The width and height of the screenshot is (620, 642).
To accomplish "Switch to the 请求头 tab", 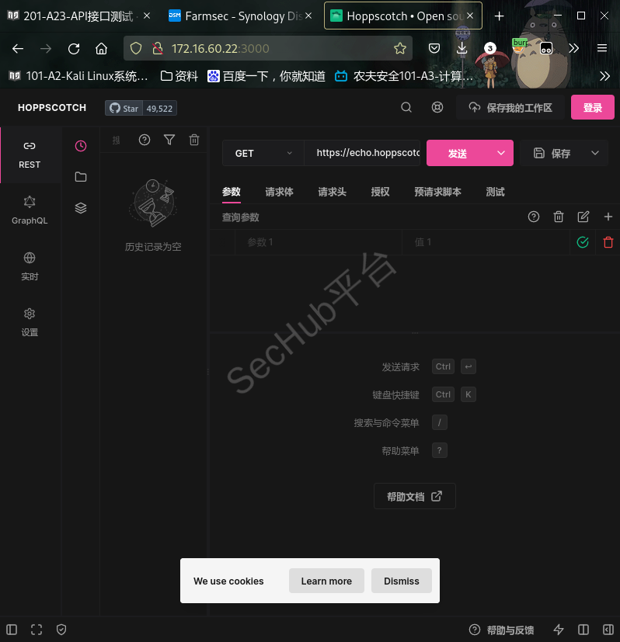I will [332, 192].
